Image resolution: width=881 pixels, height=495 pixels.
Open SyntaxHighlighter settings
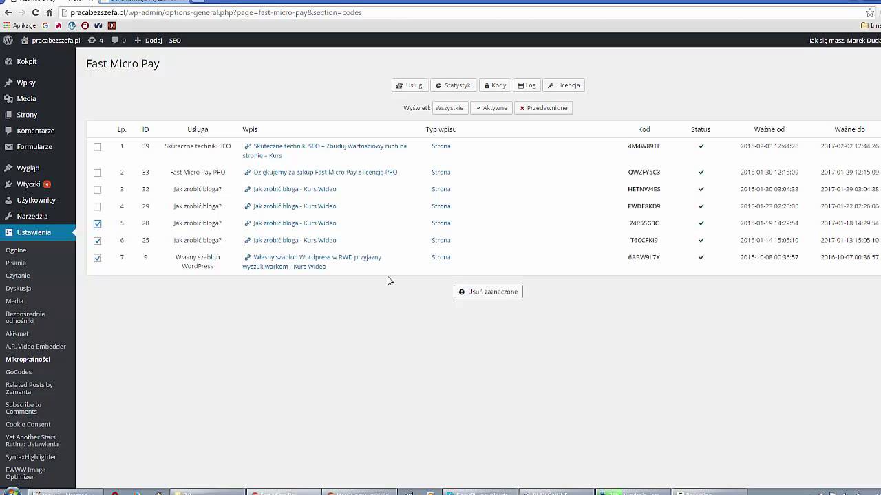pyautogui.click(x=31, y=457)
